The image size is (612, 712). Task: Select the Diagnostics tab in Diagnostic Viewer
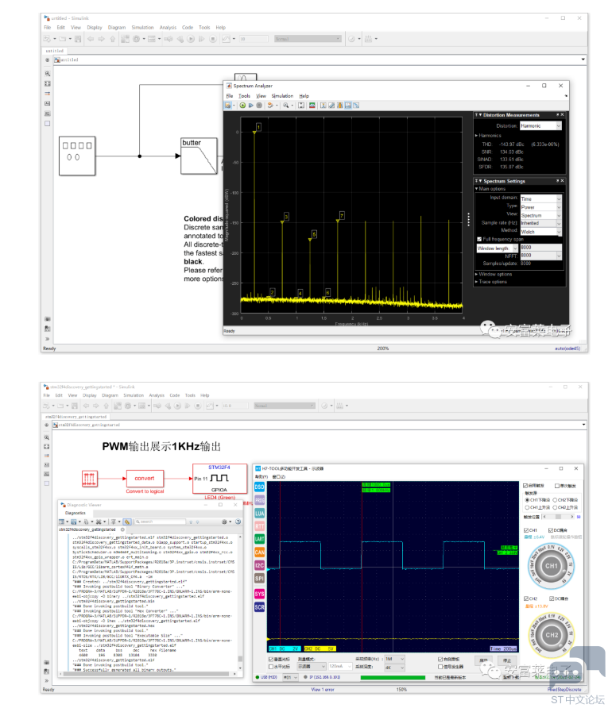(76, 513)
